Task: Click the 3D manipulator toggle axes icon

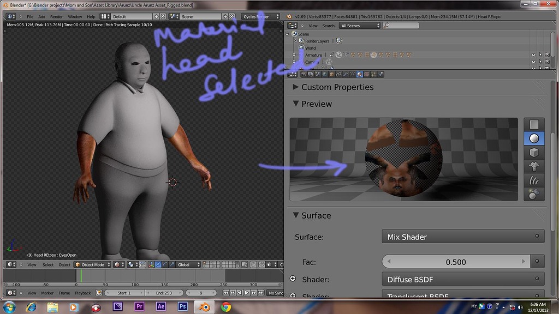Action: point(151,264)
